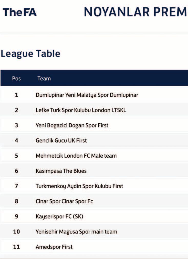Select Kayserispor FC (SK) team
The height and width of the screenshot is (259, 188).
pyautogui.click(x=59, y=217)
